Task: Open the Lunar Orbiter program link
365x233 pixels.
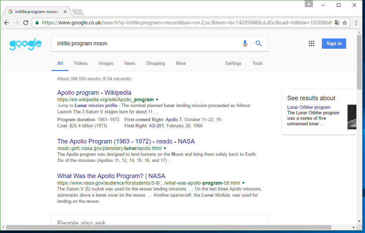Action: (309, 107)
